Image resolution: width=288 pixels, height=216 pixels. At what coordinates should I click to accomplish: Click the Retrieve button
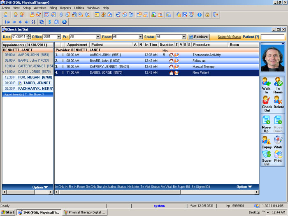[199, 37]
